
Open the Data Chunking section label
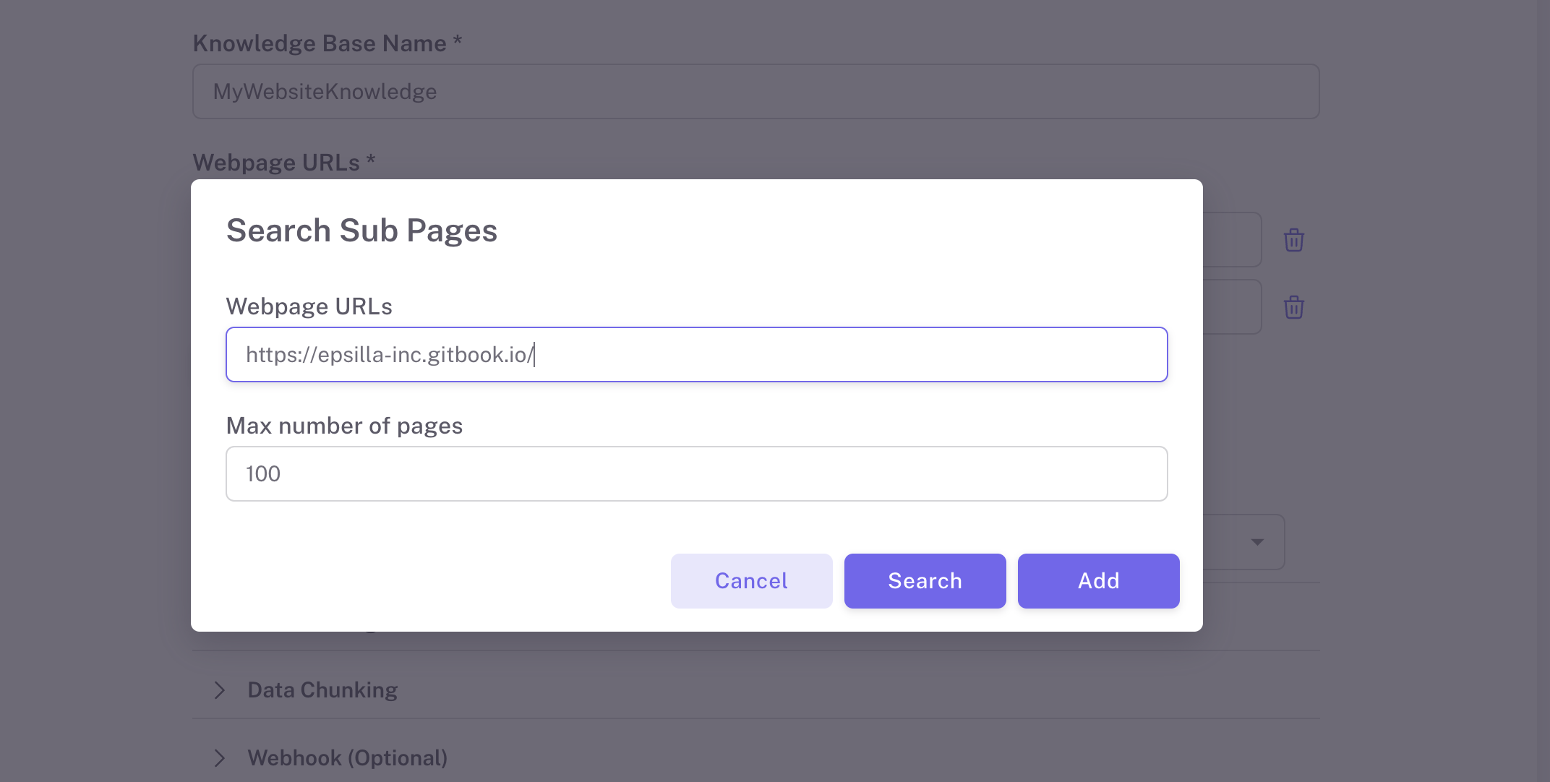[x=322, y=690]
